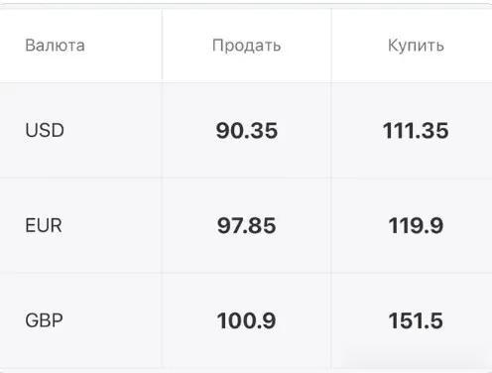The height and width of the screenshot is (373, 492).
Task: Choose the USD currency row label
Action: point(45,130)
